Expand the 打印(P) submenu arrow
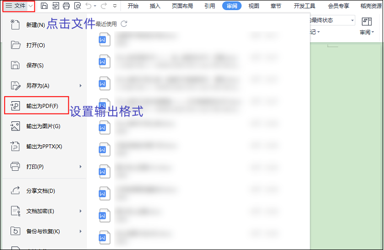 pyautogui.click(x=81, y=167)
